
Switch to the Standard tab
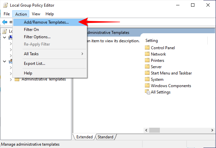[106, 137]
